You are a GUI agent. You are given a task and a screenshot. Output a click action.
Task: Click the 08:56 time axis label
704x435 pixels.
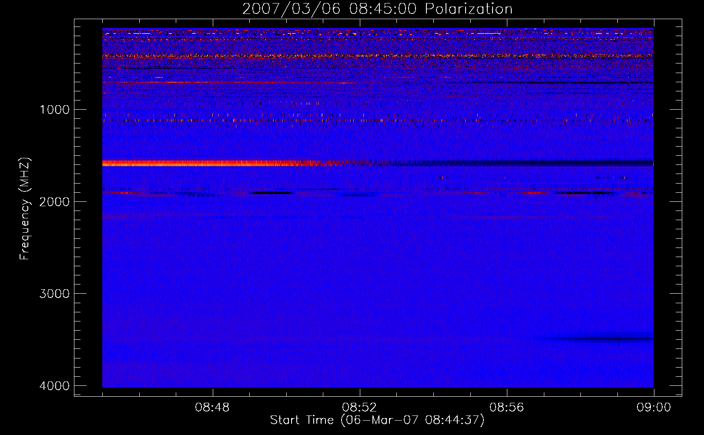(x=506, y=408)
